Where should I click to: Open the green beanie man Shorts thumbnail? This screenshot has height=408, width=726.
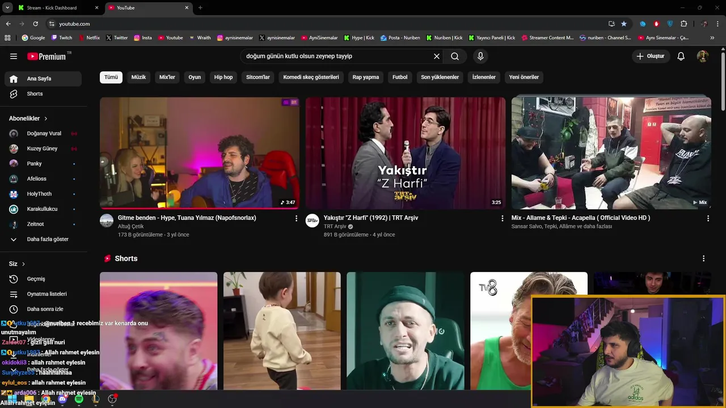point(406,331)
